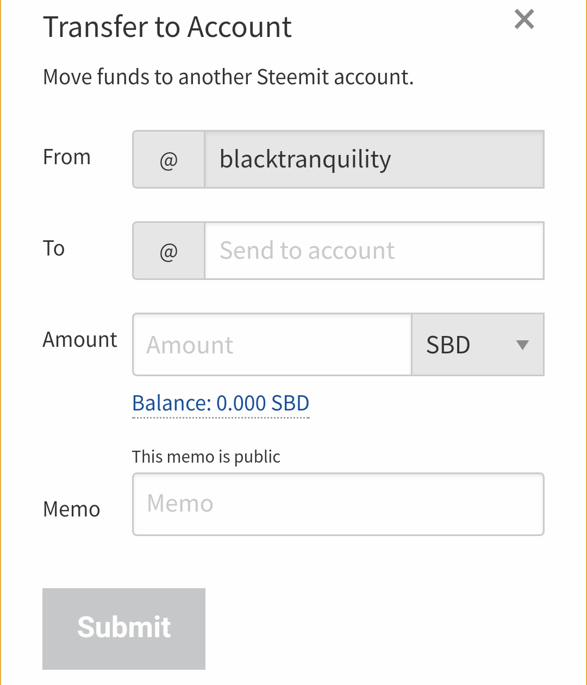Click the Memo label
587x685 pixels.
[71, 509]
